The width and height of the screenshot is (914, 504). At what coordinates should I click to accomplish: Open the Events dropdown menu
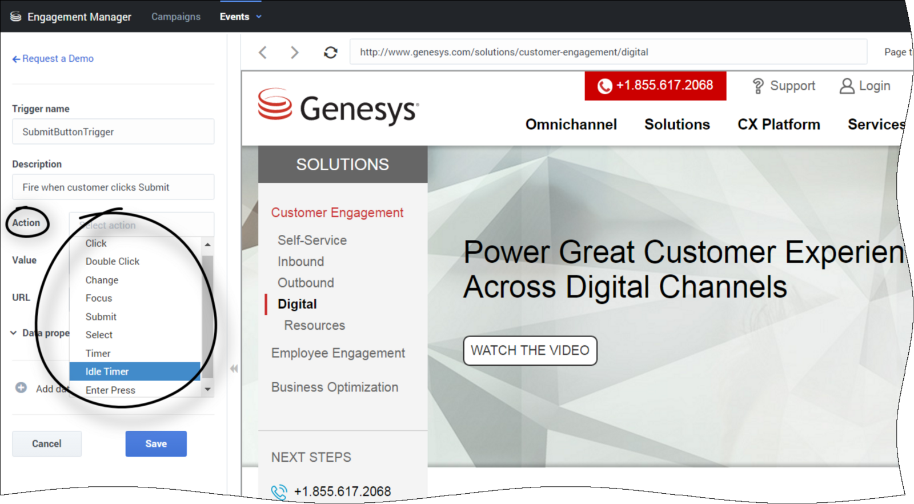click(x=240, y=17)
